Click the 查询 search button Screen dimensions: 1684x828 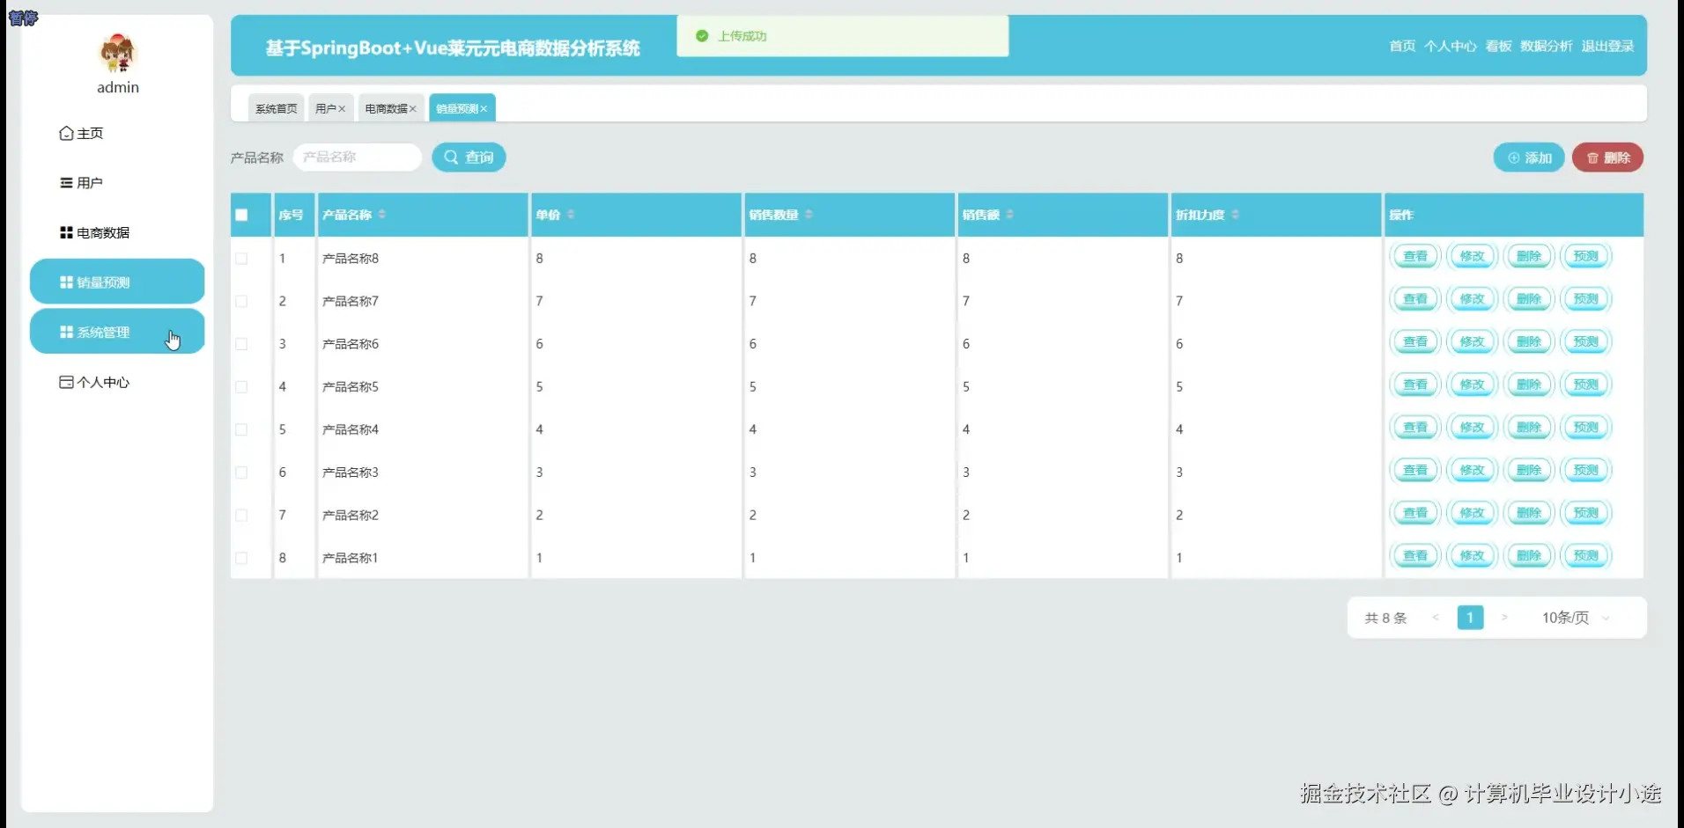pyautogui.click(x=469, y=157)
